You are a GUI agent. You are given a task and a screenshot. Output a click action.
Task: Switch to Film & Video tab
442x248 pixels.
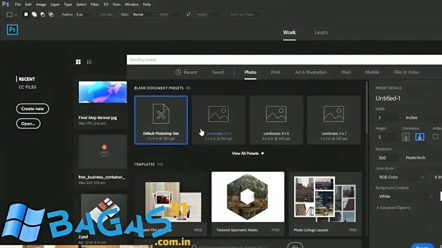pyautogui.click(x=407, y=72)
